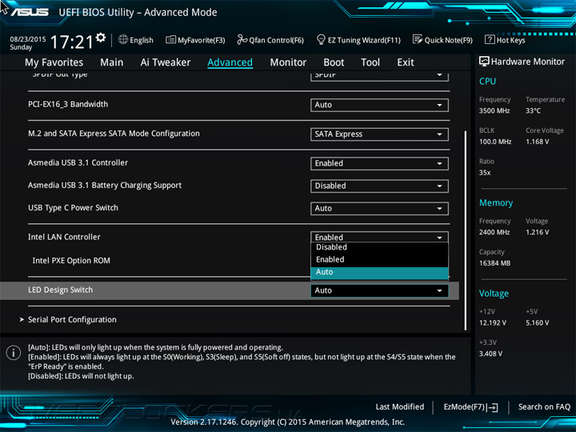Click the 08/23/2015 date text
Image resolution: width=576 pixels, height=432 pixels.
coord(28,39)
